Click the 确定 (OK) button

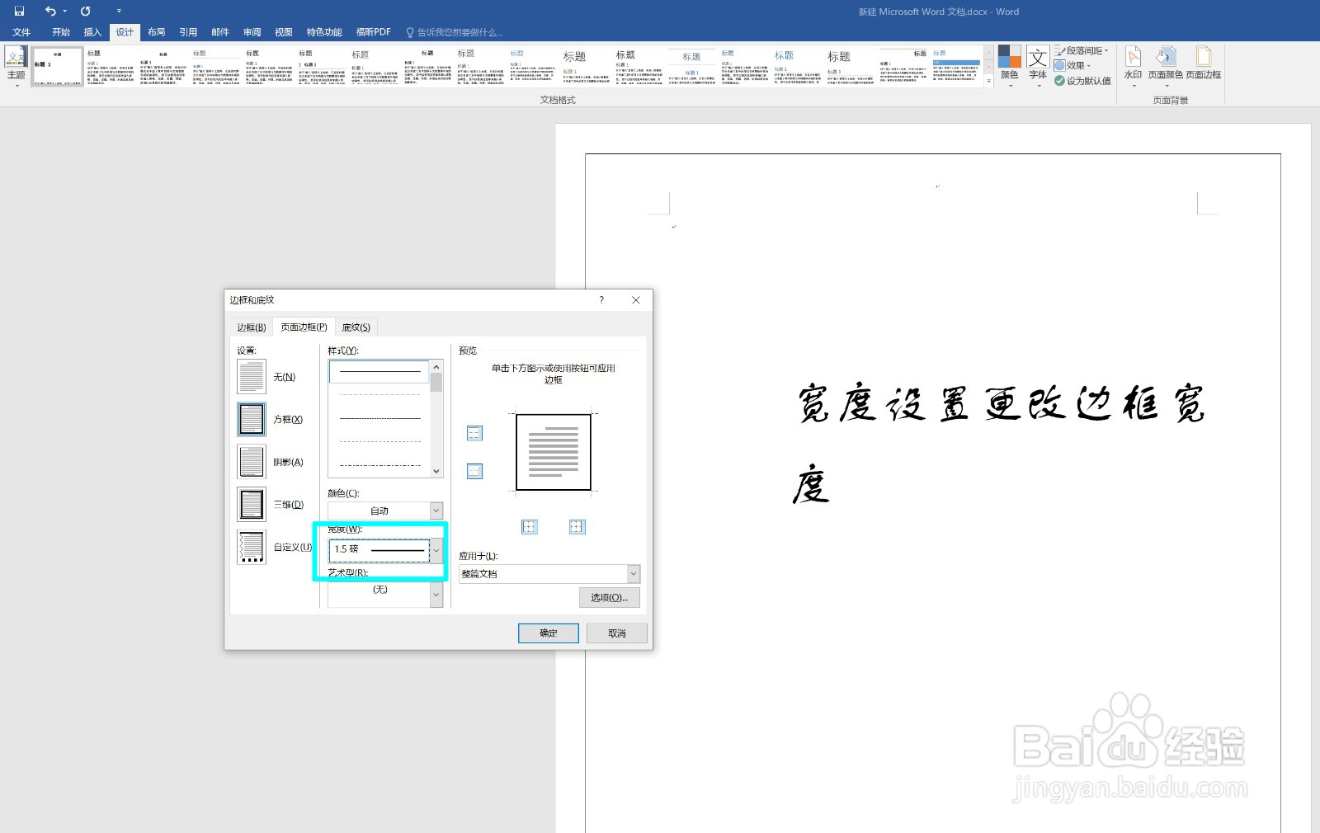point(548,633)
